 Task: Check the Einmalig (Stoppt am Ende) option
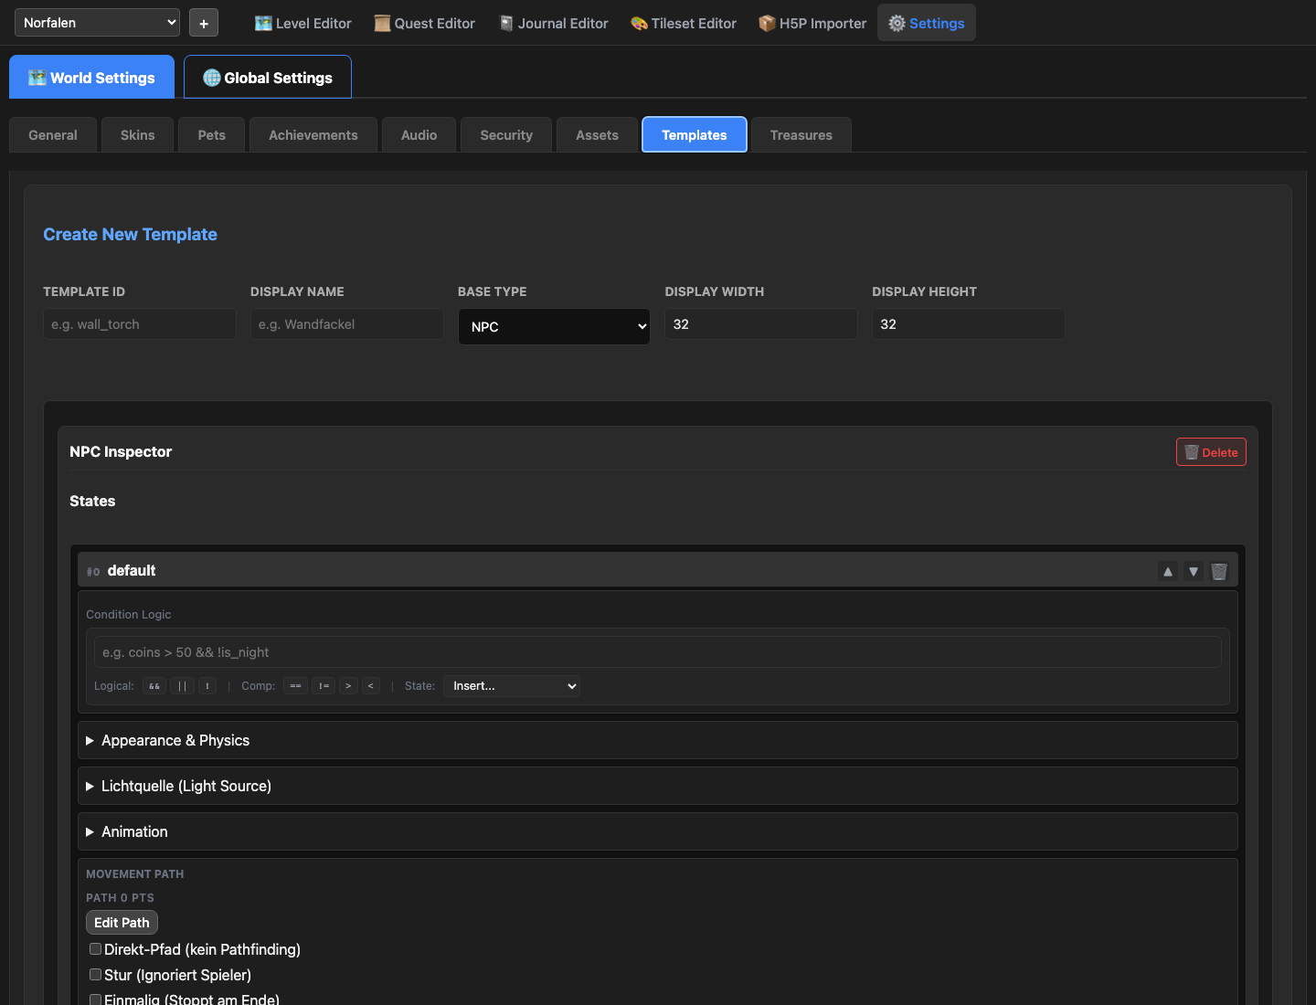coord(95,1000)
